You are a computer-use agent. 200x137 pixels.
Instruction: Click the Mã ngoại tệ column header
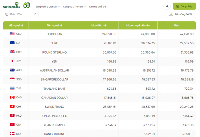pyautogui.click(x=16, y=25)
